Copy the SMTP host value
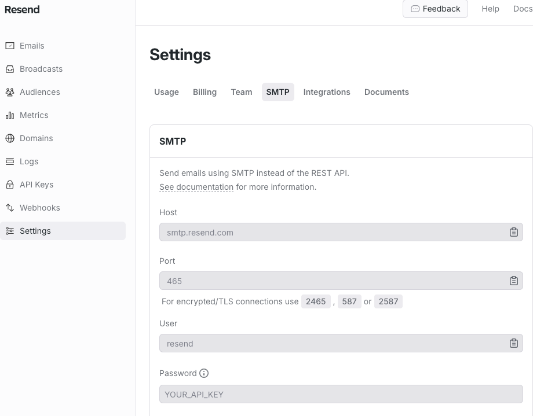 coord(513,232)
